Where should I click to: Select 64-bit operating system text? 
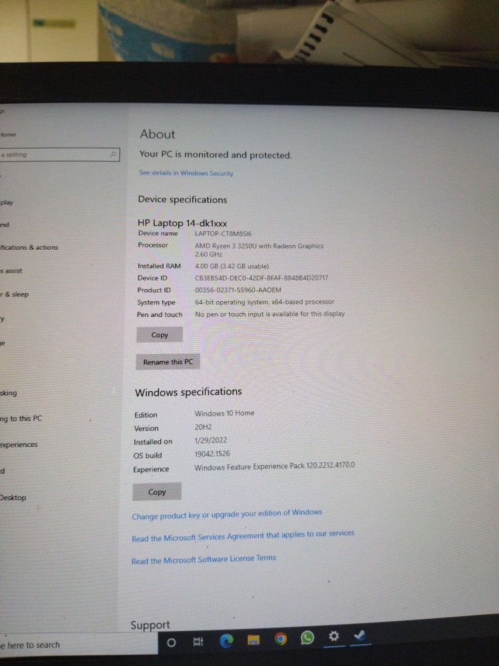click(264, 302)
